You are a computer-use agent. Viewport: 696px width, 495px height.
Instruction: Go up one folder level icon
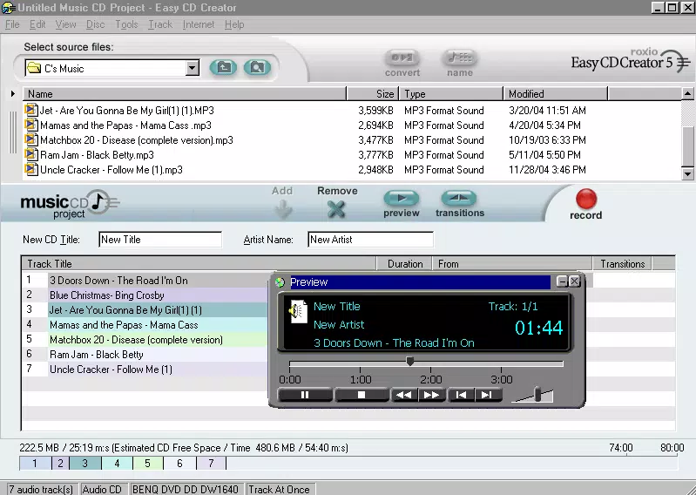click(223, 67)
